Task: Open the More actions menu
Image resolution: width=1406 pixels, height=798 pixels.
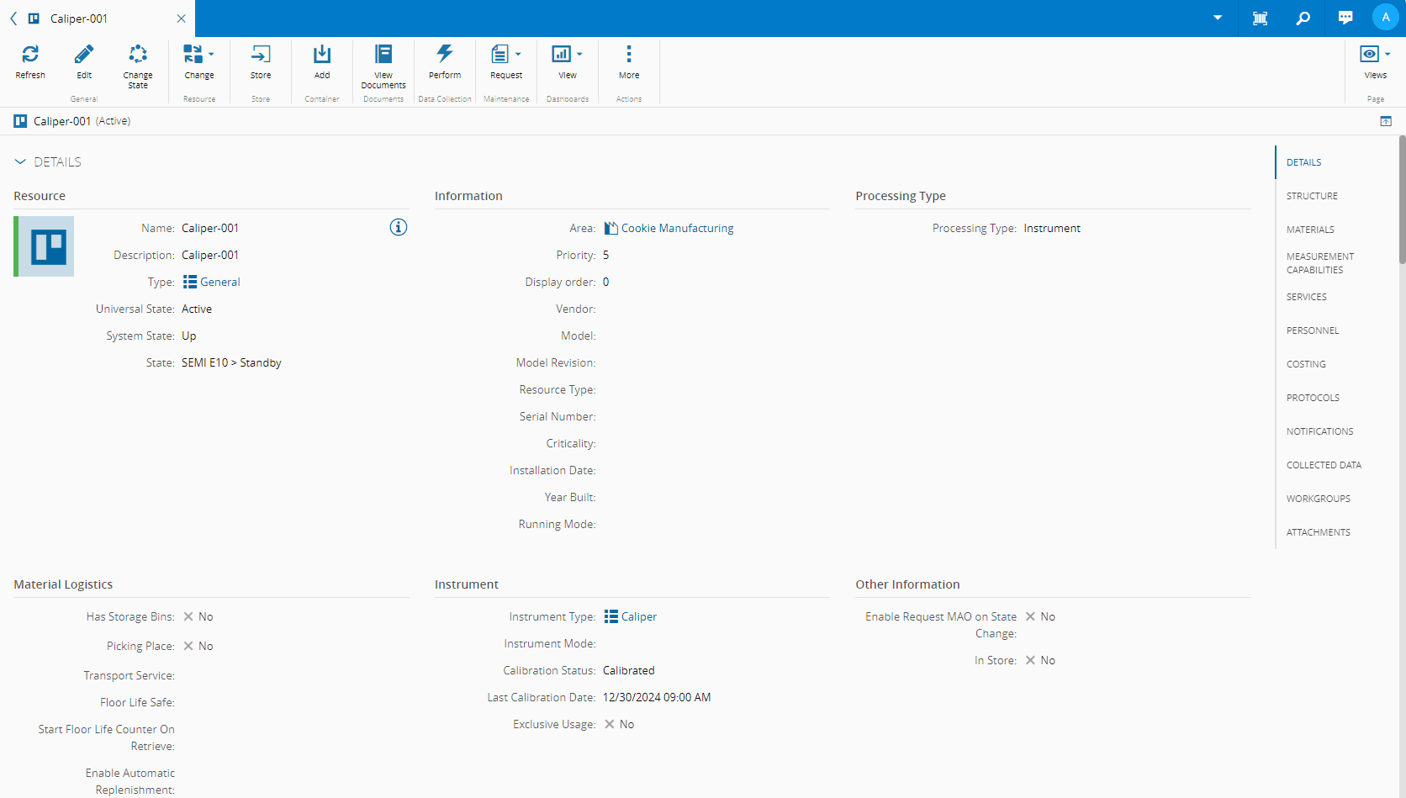Action: click(629, 55)
